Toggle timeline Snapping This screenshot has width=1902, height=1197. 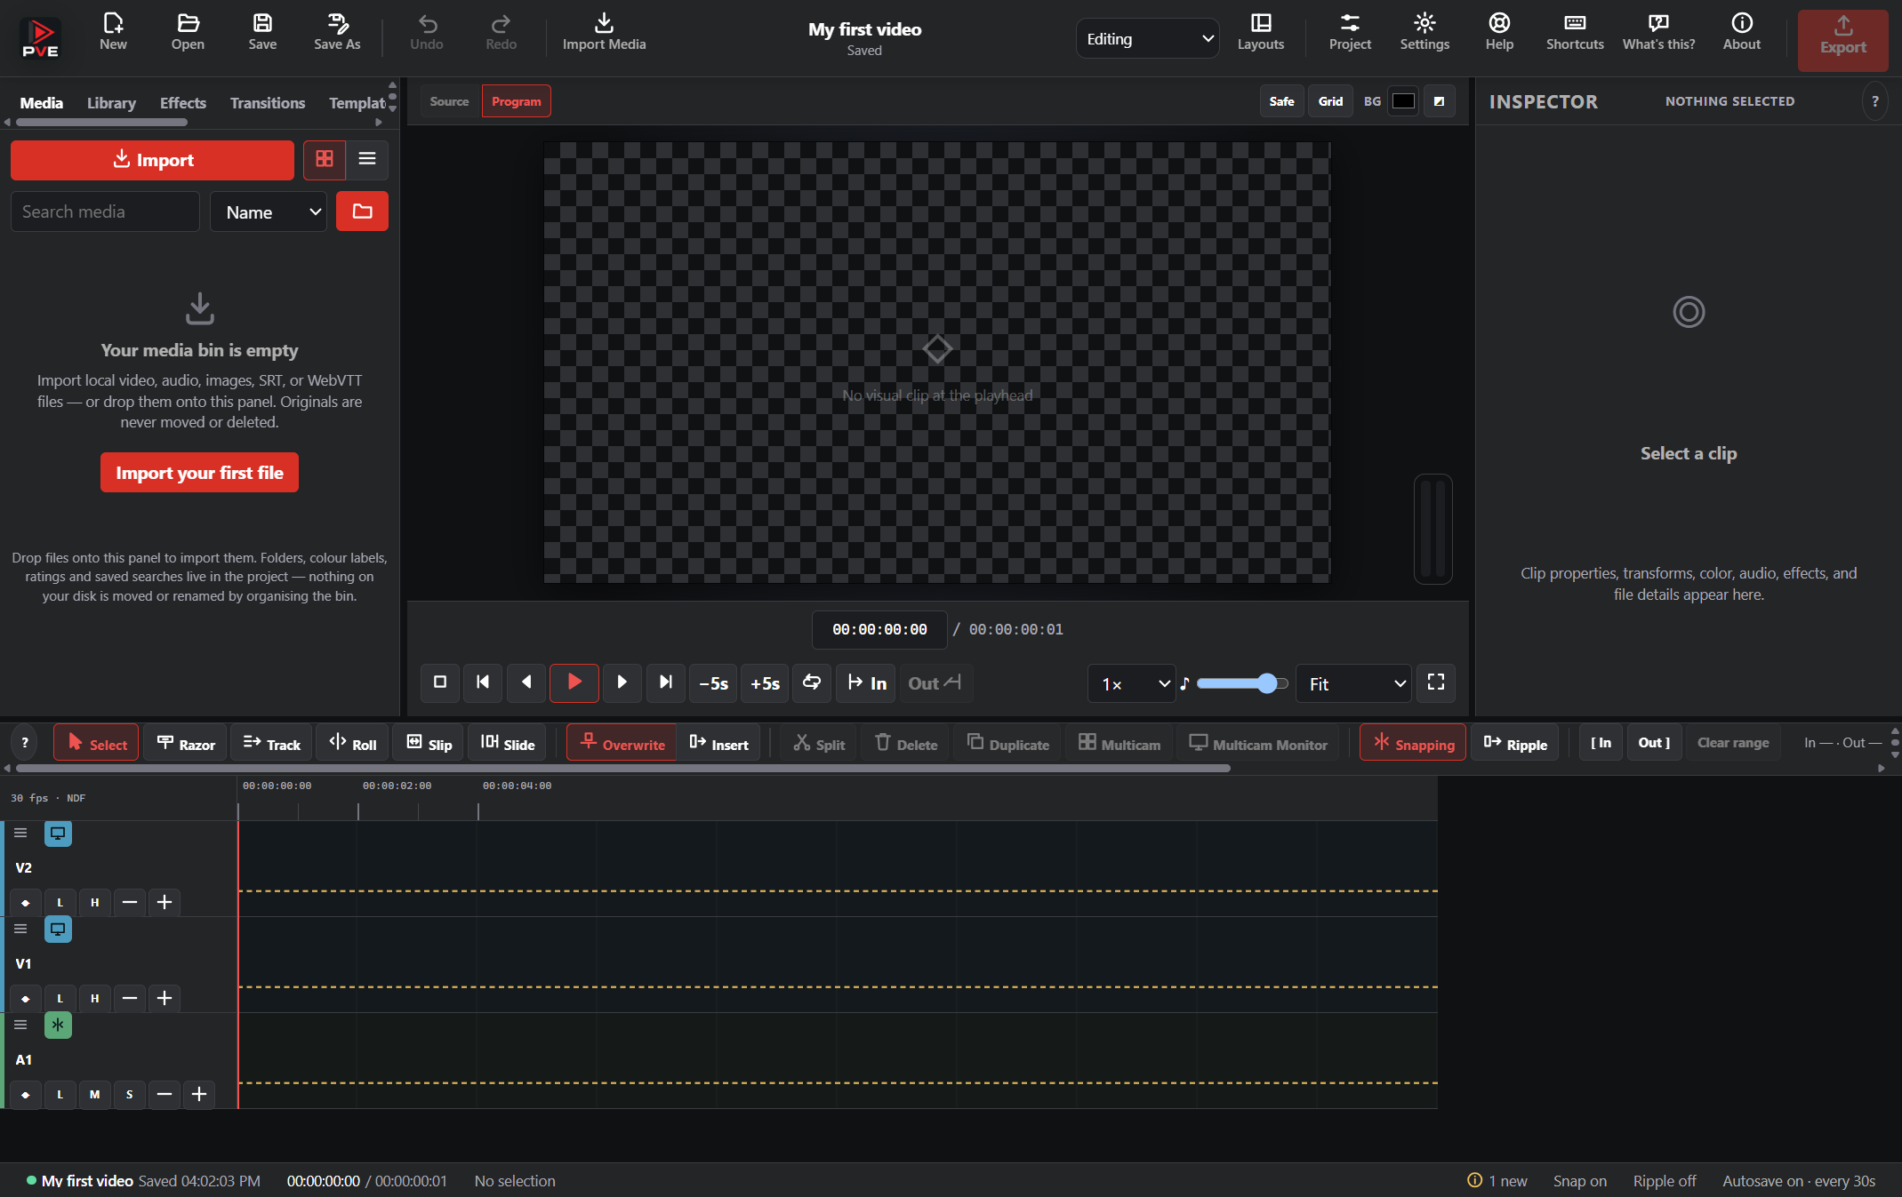coord(1413,743)
